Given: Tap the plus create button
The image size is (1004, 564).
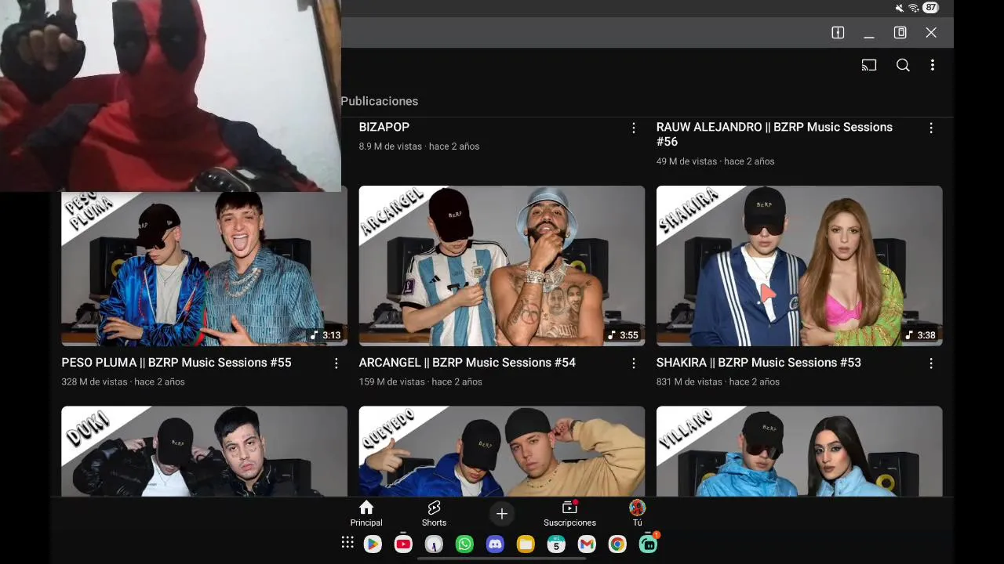Looking at the screenshot, I should point(502,514).
